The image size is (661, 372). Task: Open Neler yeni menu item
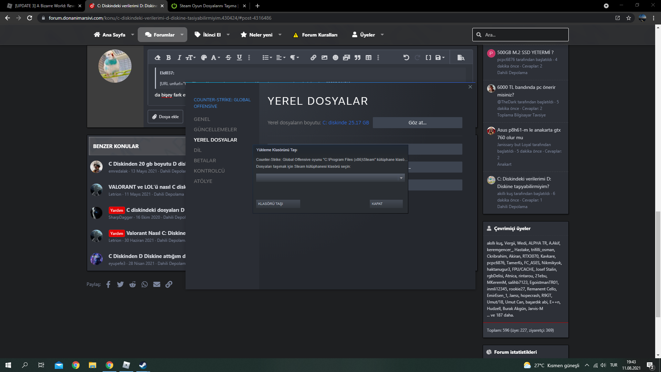(x=256, y=35)
